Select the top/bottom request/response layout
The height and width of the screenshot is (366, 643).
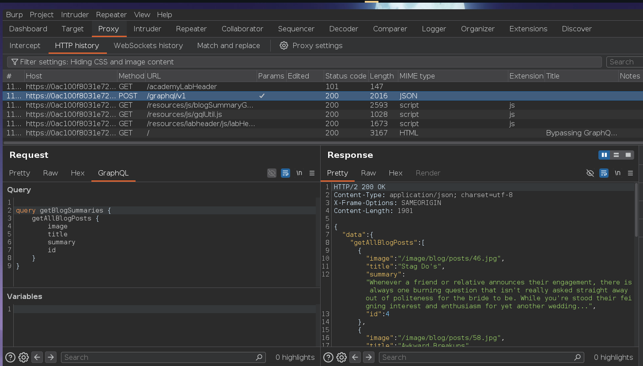coord(616,155)
